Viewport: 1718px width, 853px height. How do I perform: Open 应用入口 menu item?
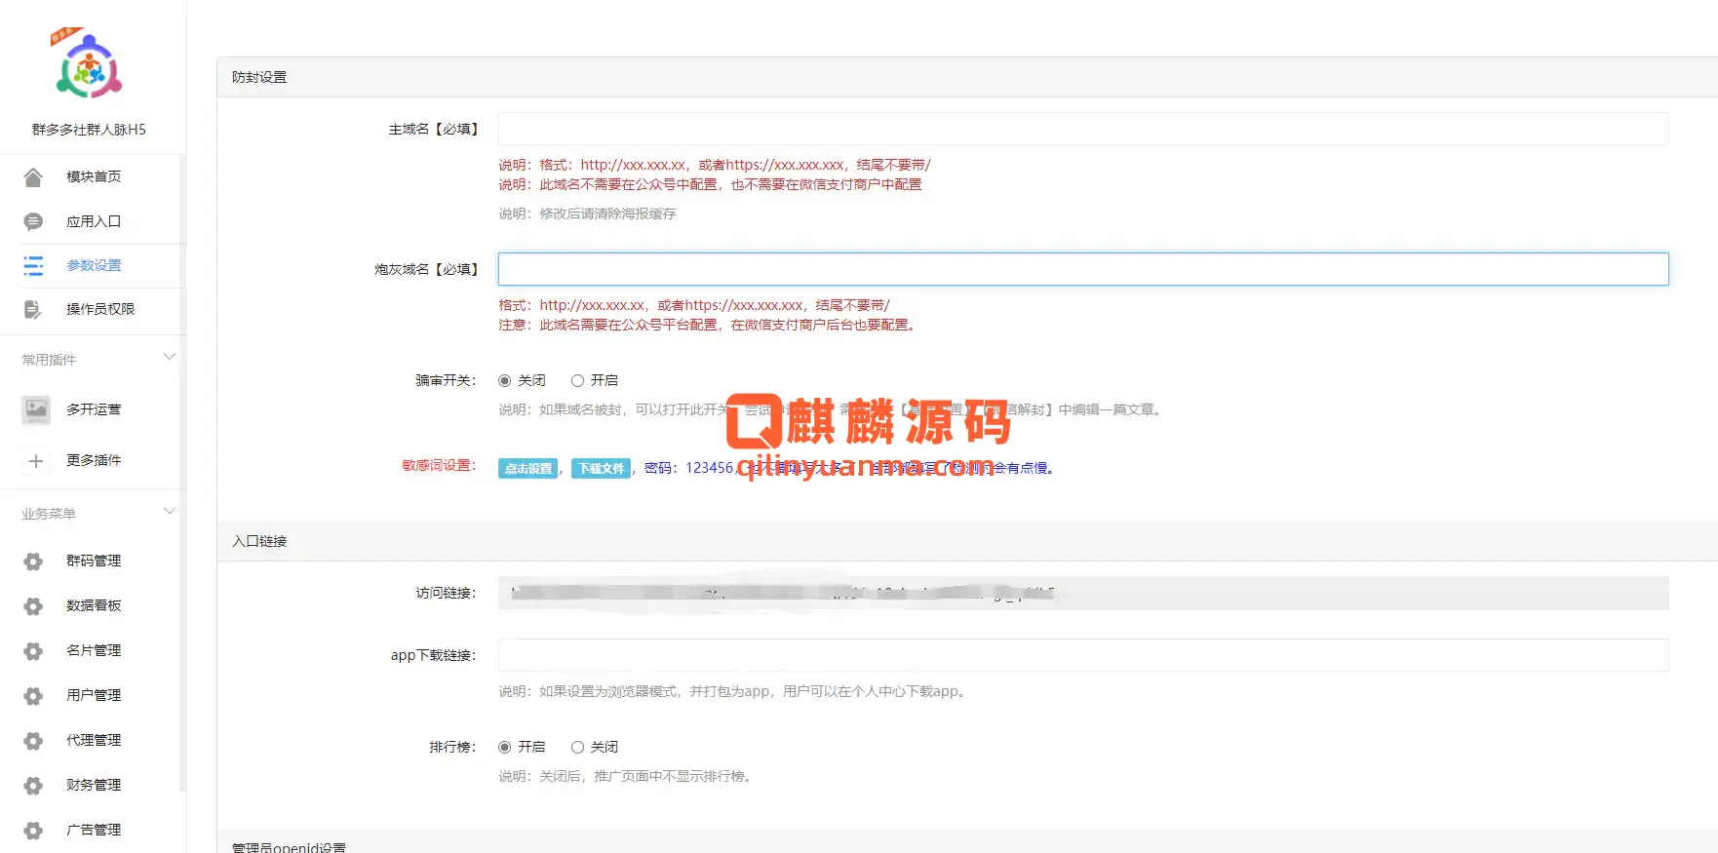coord(94,221)
